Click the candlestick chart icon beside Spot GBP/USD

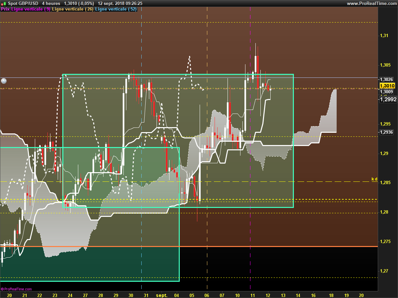4,3
